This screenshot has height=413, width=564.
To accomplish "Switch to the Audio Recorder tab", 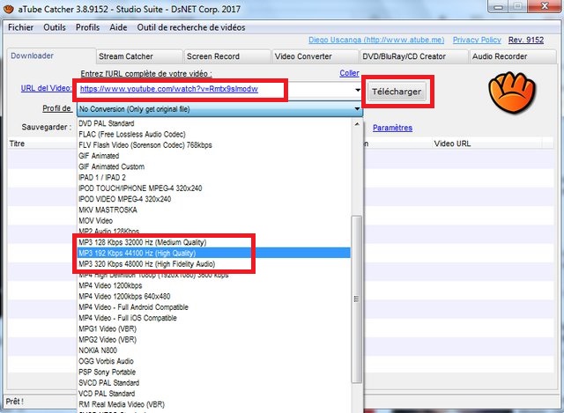I will tap(512, 56).
